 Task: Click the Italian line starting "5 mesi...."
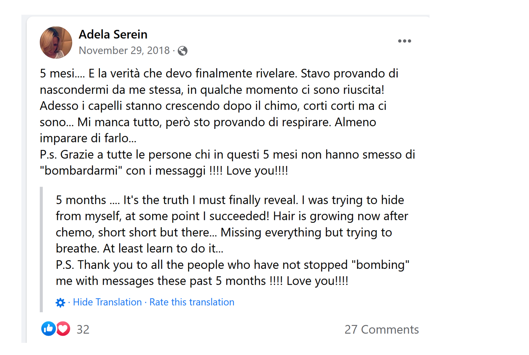[x=219, y=73]
